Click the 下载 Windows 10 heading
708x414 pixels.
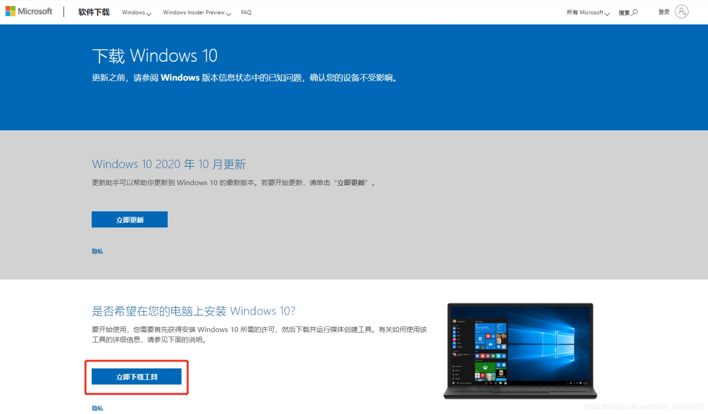155,56
